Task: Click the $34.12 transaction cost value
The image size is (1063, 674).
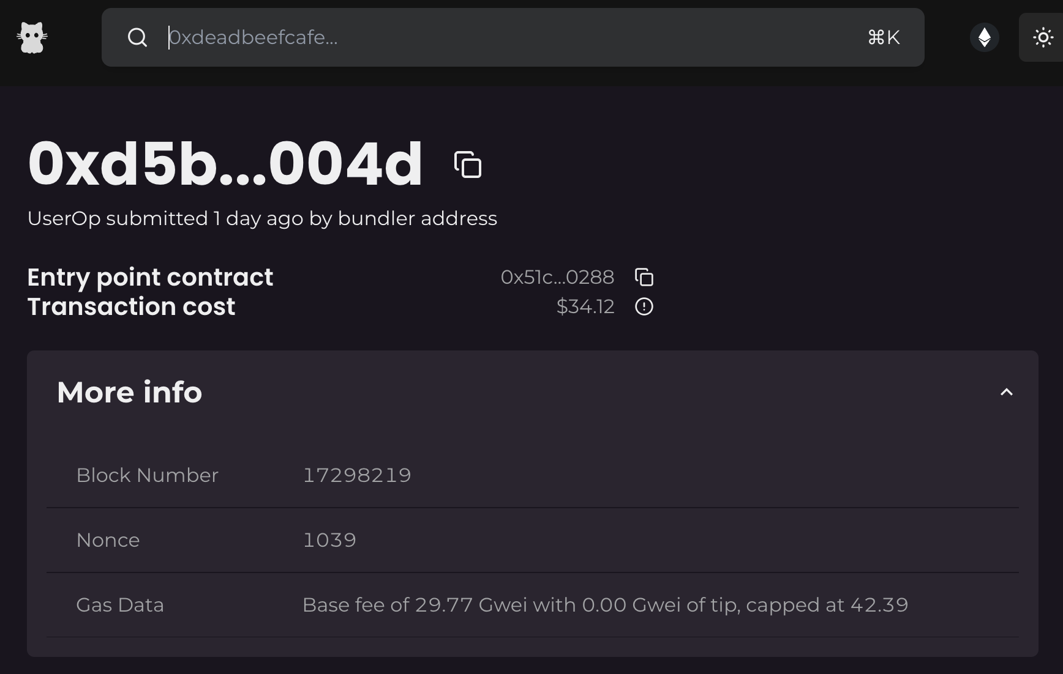Action: pos(585,306)
